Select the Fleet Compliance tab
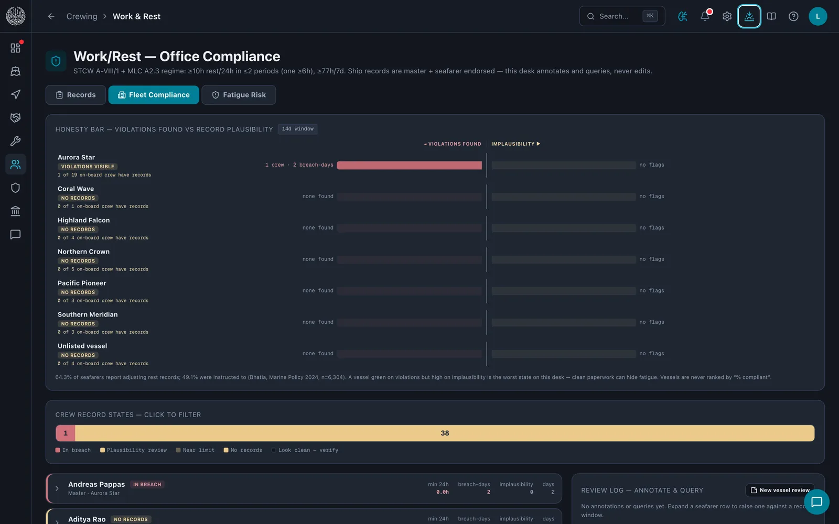Screen dimensions: 839x524 click(154, 95)
